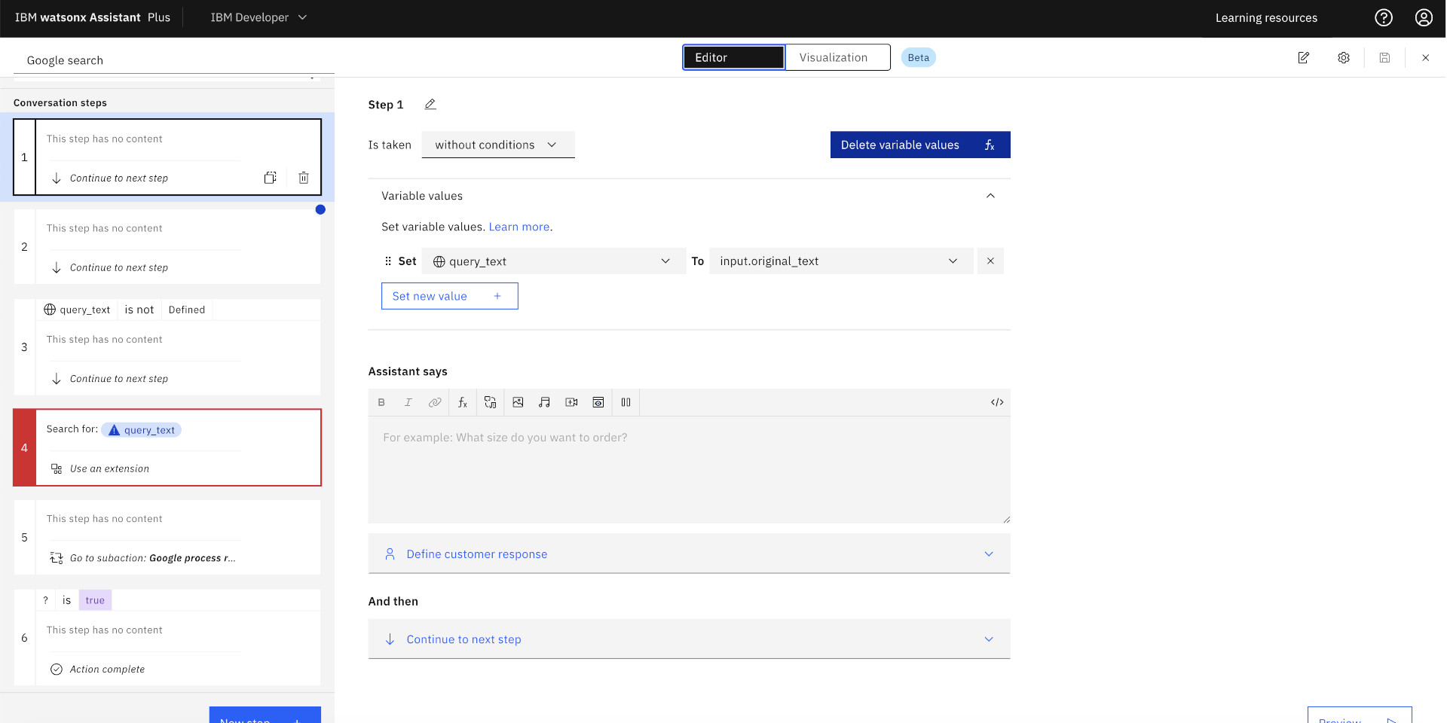Click the Set new value button
Screen dimensions: 1447x723
click(449, 296)
